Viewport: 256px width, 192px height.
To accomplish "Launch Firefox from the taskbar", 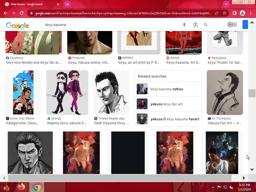I will pos(21,187).
